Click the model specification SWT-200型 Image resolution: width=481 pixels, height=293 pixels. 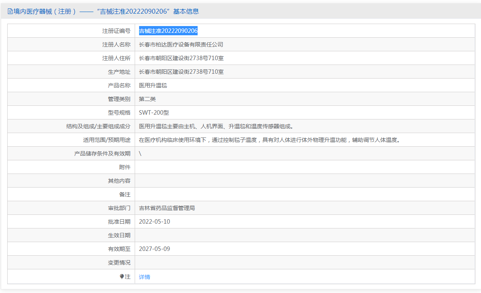[x=154, y=113]
